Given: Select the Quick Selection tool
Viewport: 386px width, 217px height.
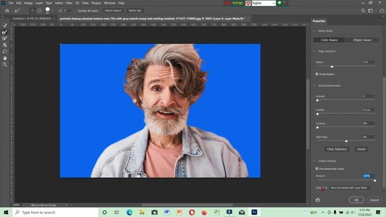Looking at the screenshot, I should point(5,25).
